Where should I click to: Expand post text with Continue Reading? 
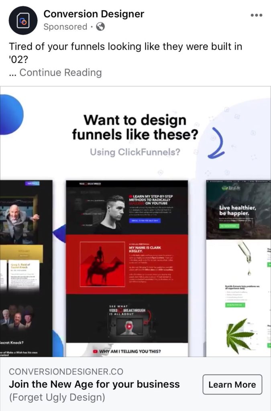point(61,73)
